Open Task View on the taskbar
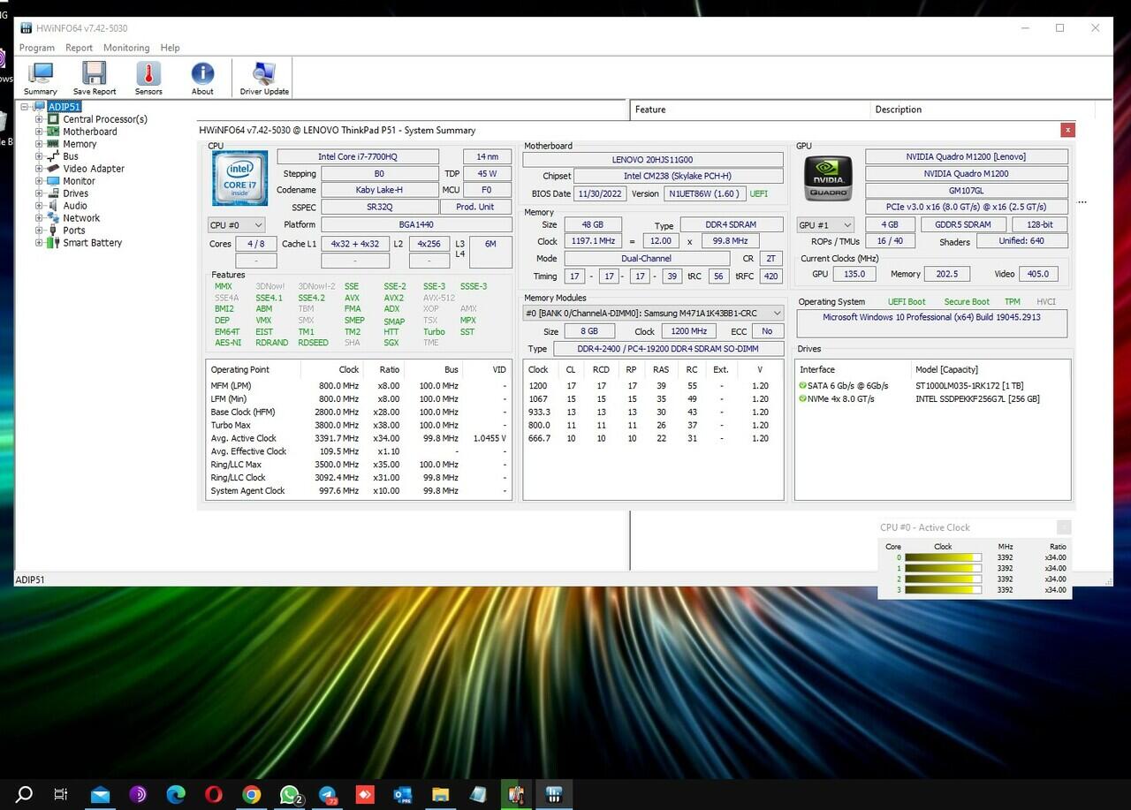The width and height of the screenshot is (1131, 810). 61,794
